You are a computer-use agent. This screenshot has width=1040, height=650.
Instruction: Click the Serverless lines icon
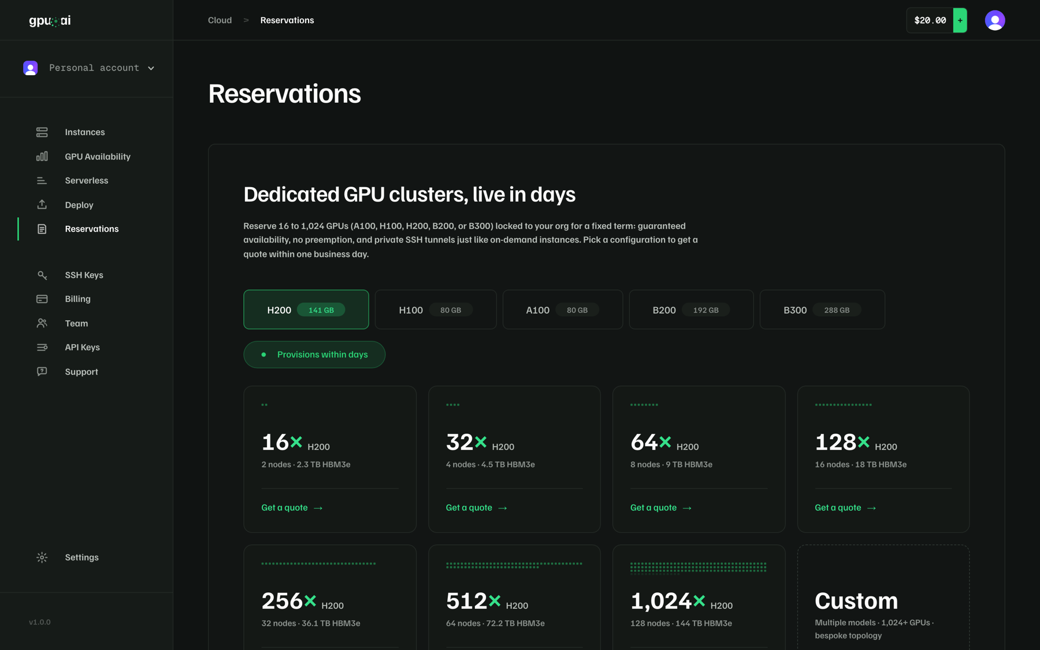click(x=42, y=181)
